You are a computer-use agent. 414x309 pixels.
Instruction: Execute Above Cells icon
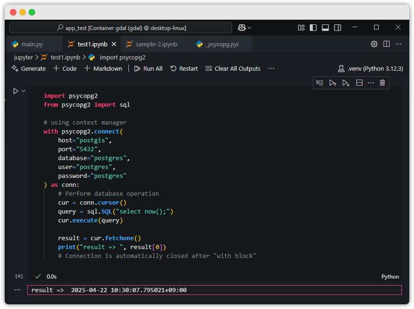point(333,83)
